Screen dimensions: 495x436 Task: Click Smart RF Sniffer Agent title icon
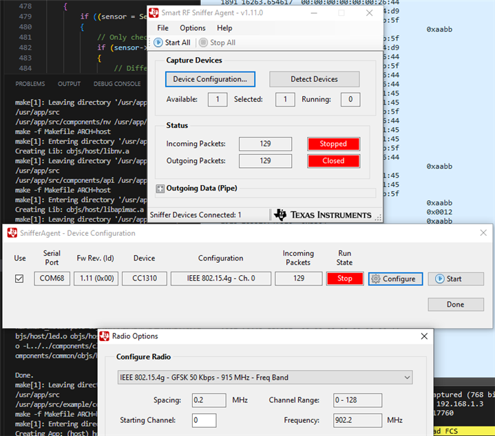(154, 13)
